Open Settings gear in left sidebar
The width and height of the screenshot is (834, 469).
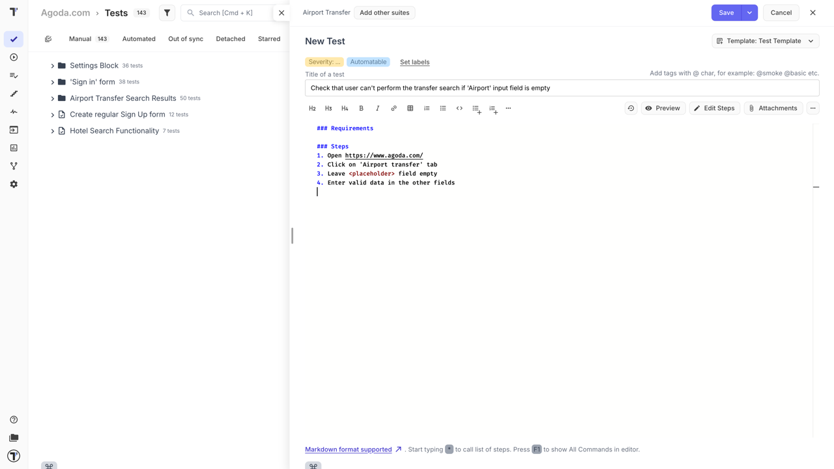14,184
